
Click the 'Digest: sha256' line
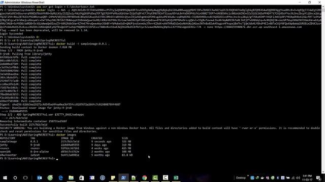point(60,105)
